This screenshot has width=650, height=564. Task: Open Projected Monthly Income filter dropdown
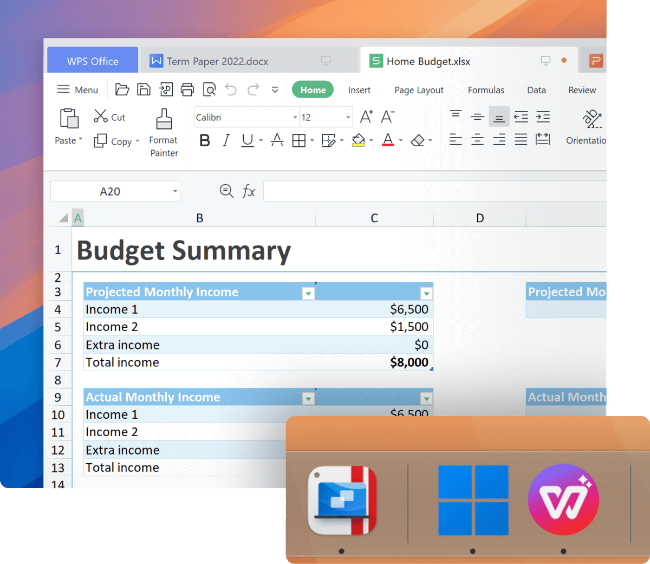(308, 294)
